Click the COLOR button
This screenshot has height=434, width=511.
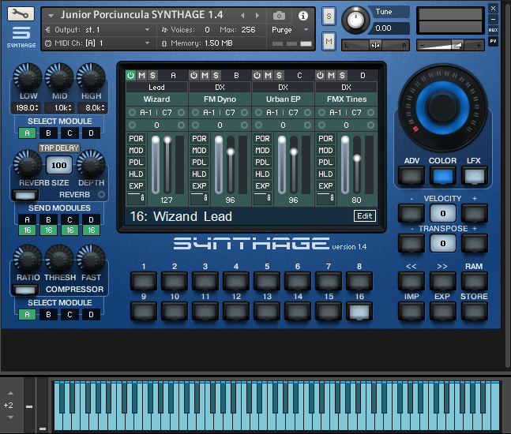pos(442,176)
